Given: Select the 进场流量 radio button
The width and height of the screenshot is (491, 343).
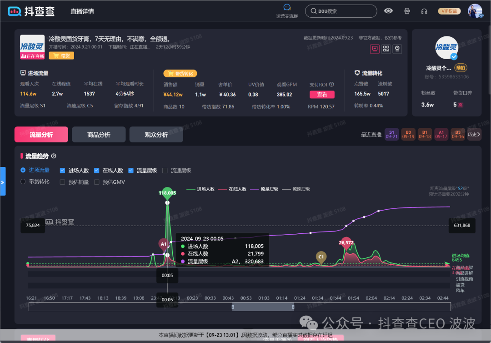Looking at the screenshot, I should (x=23, y=170).
